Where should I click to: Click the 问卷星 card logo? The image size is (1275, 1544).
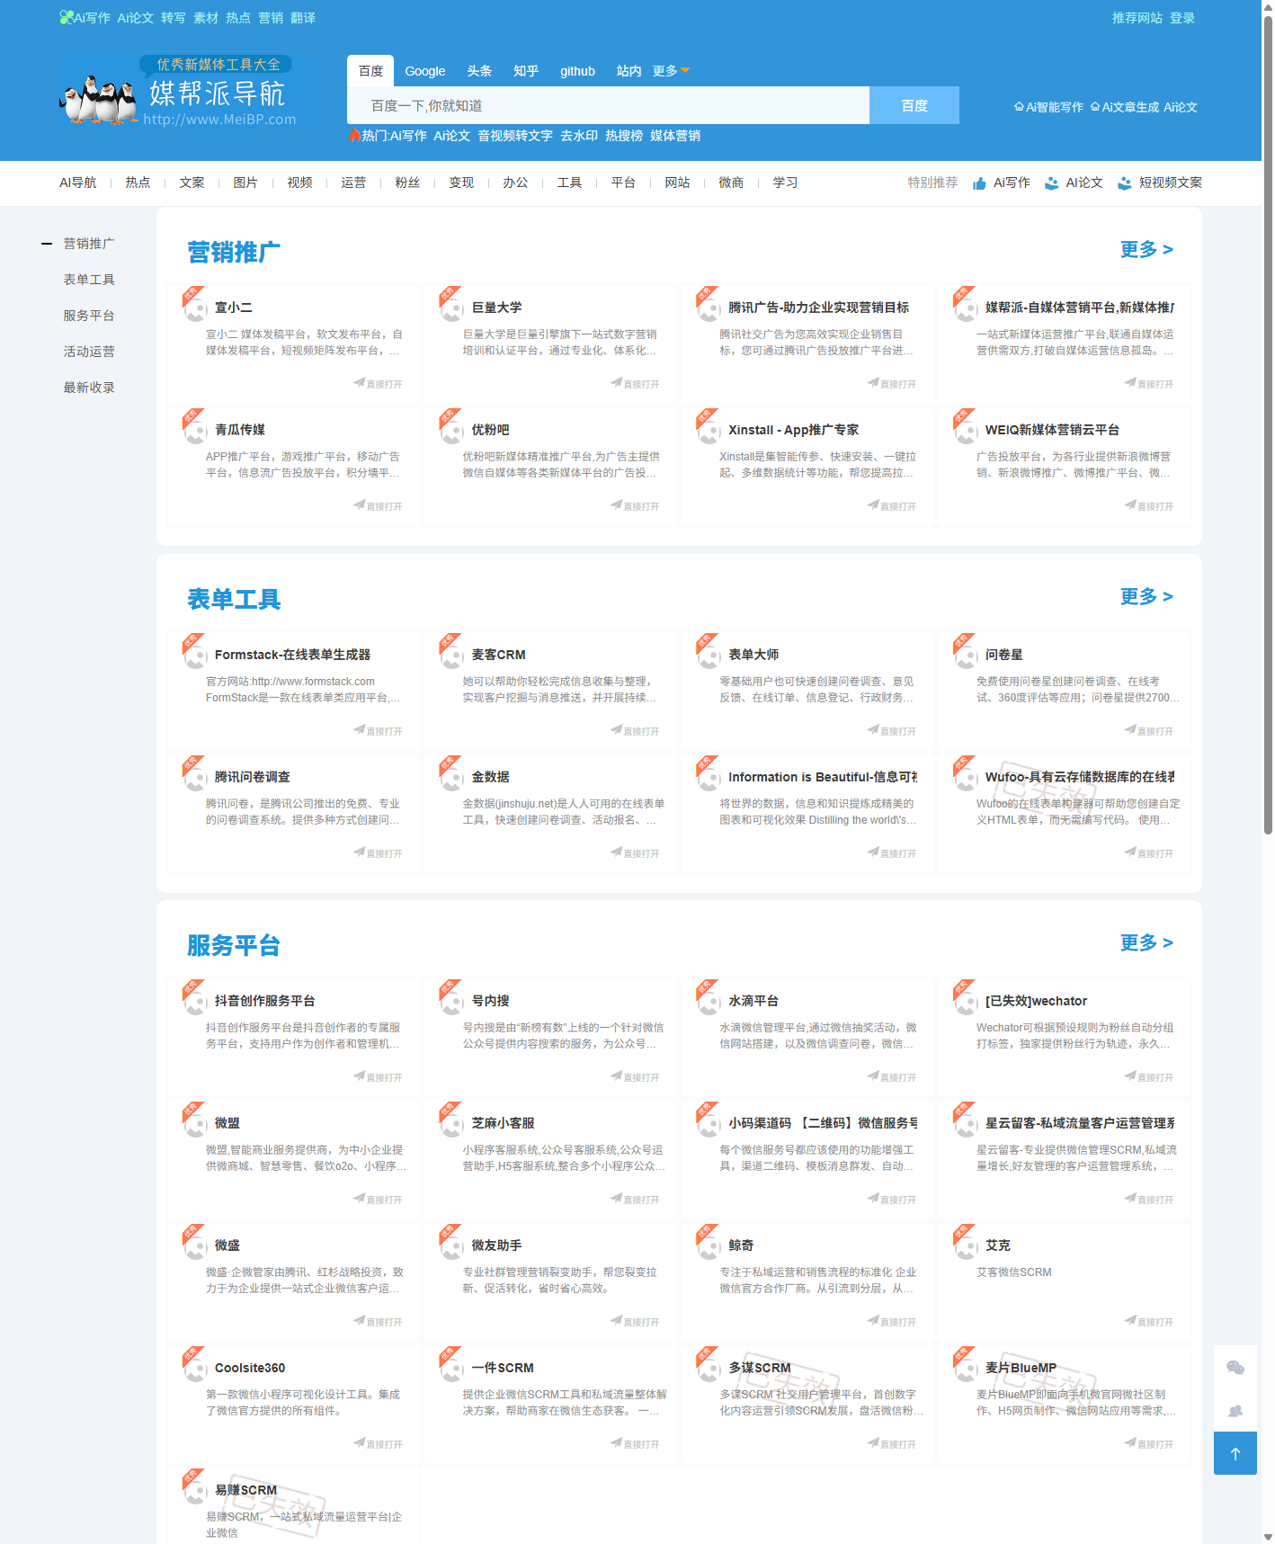pos(966,656)
